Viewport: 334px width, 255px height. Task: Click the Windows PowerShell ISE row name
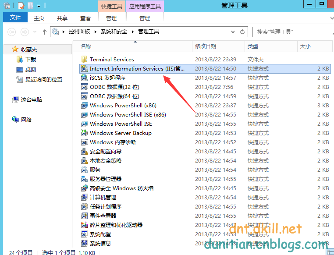tap(121, 124)
